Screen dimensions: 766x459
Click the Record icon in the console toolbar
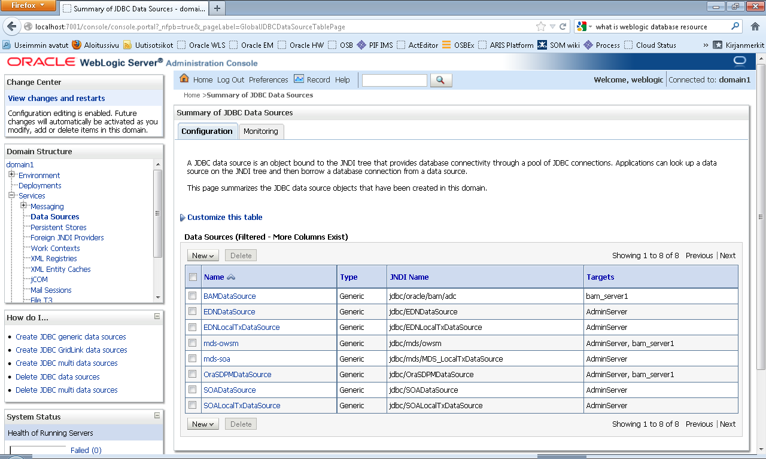coord(299,79)
